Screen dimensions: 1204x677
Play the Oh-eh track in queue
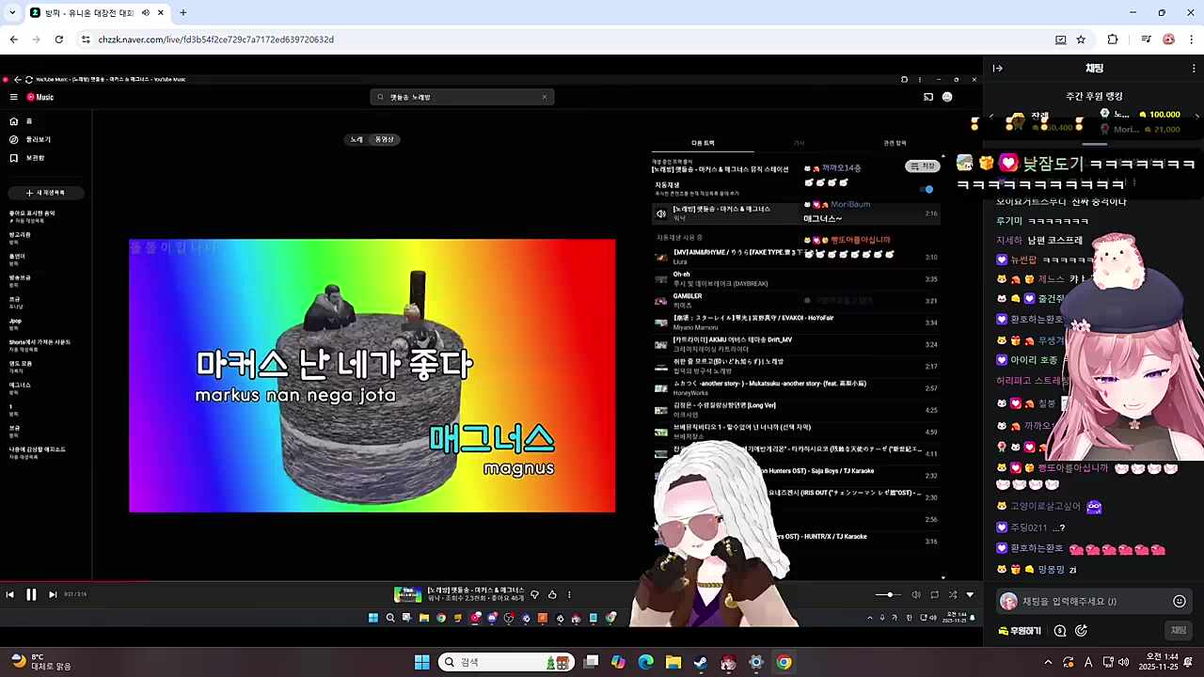coord(797,278)
